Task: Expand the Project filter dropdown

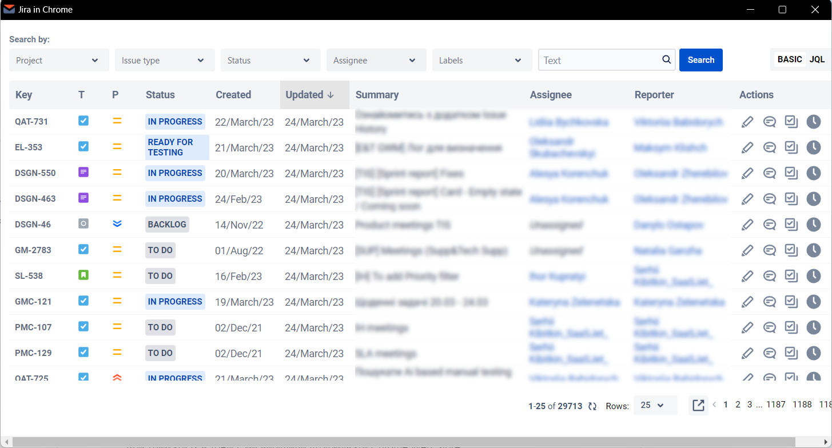Action: tap(59, 60)
